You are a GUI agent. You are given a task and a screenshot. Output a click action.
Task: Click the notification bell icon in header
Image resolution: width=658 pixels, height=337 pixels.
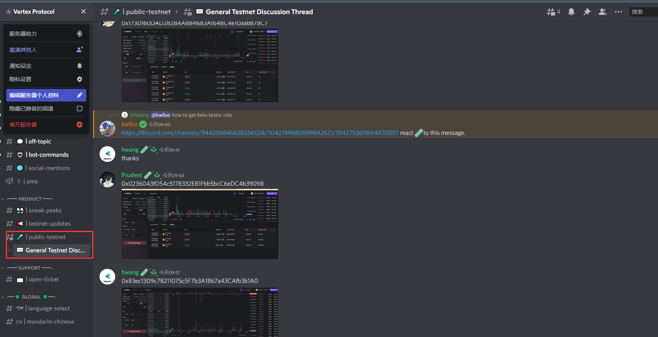[571, 12]
